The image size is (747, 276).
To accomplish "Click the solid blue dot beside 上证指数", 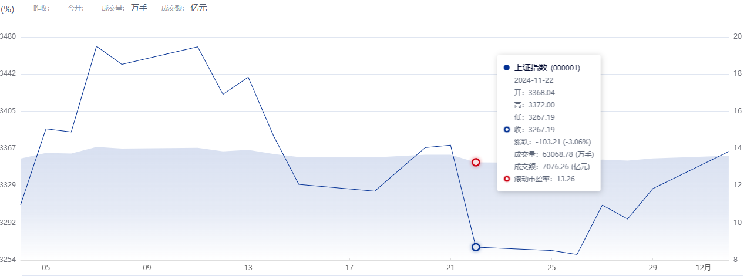I will pos(507,68).
